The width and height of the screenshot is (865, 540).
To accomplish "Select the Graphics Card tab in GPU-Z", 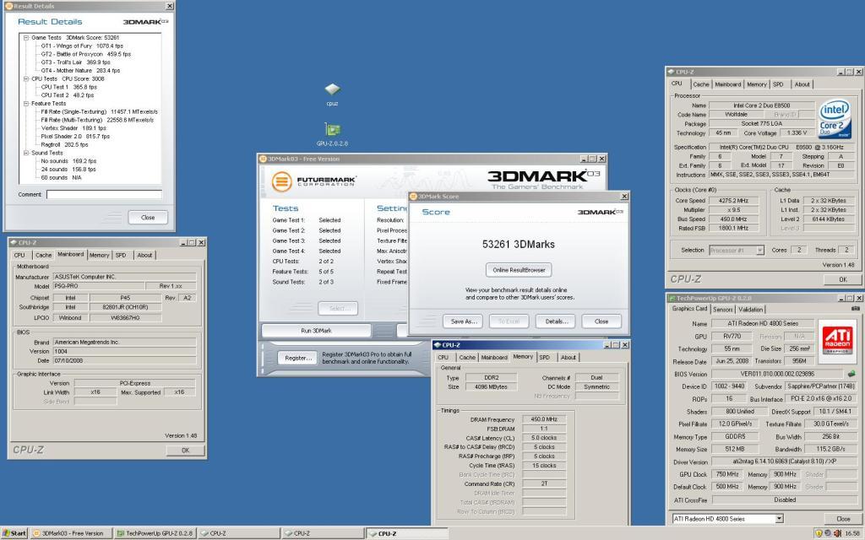I will 689,309.
